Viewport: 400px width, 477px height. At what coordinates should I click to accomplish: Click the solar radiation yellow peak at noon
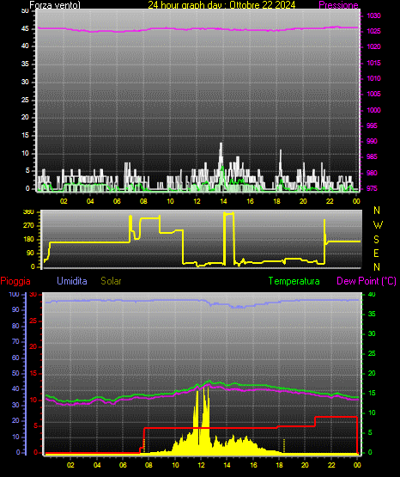pyautogui.click(x=197, y=393)
